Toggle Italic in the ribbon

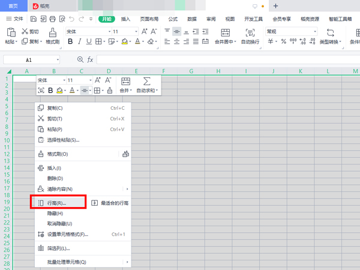[79, 41]
